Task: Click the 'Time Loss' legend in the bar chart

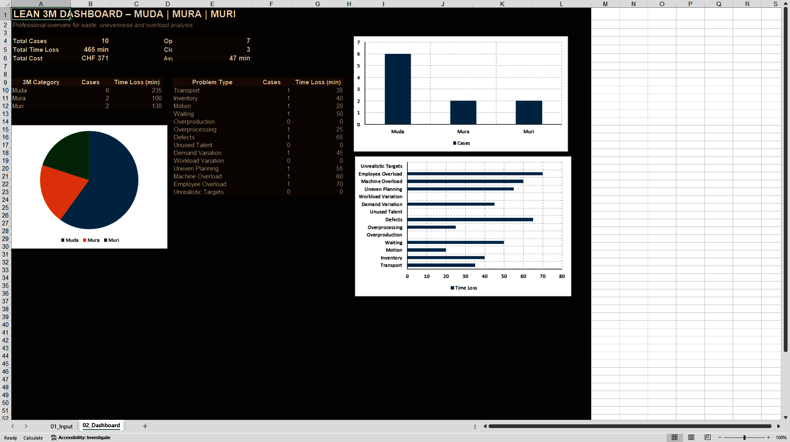Action: tap(464, 288)
